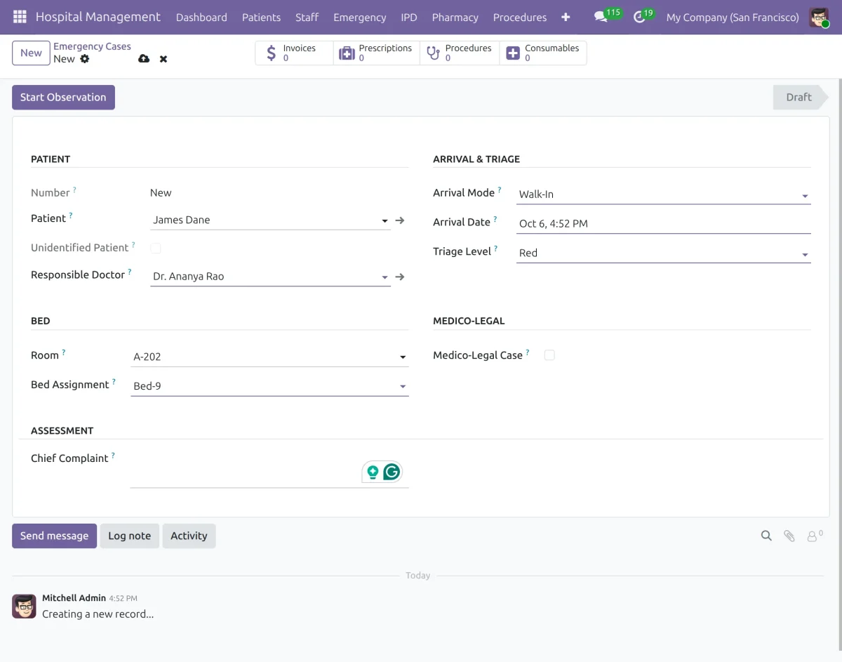
Task: Expand the Room dropdown
Action: click(x=403, y=357)
